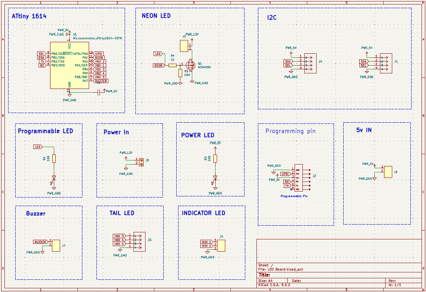Click the J2 connector in Programming pin
The width and height of the screenshot is (426, 292).
tap(299, 178)
